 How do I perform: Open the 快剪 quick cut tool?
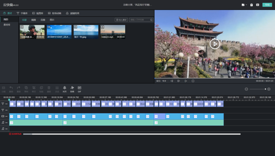pos(72,88)
